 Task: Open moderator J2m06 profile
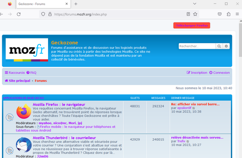coord(42,156)
